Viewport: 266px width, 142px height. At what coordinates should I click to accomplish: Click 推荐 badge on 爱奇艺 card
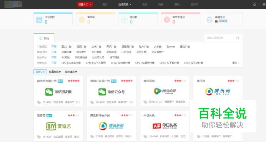[49, 116]
